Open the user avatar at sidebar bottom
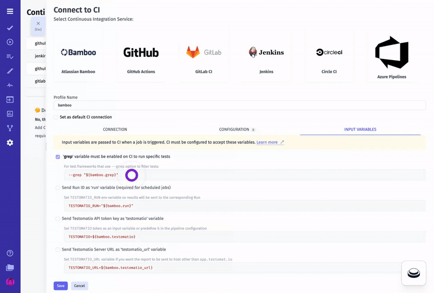Screen dimensions: 434x293 point(10,282)
